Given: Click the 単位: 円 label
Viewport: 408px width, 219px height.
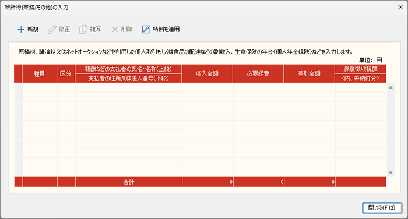Looking at the screenshot, I should (371, 60).
